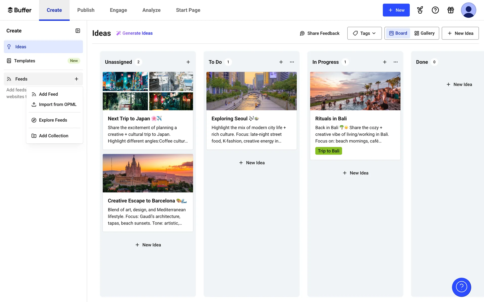The height and width of the screenshot is (302, 484).
Task: Open the Creative Escape to Barcelona thumbnail
Action: pyautogui.click(x=148, y=173)
